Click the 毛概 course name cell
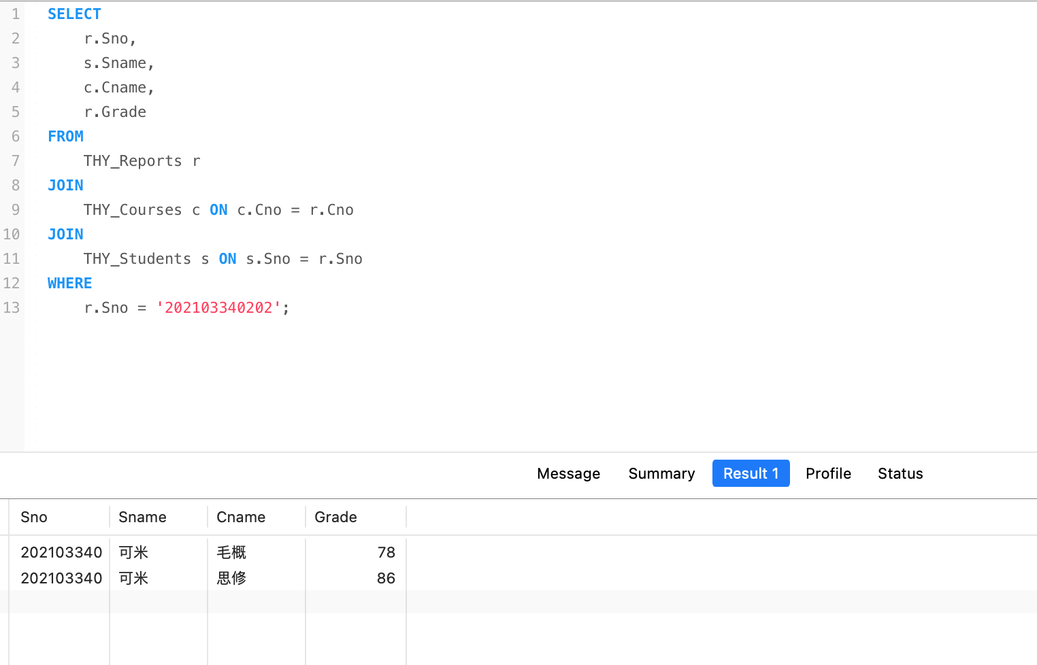 [x=231, y=552]
